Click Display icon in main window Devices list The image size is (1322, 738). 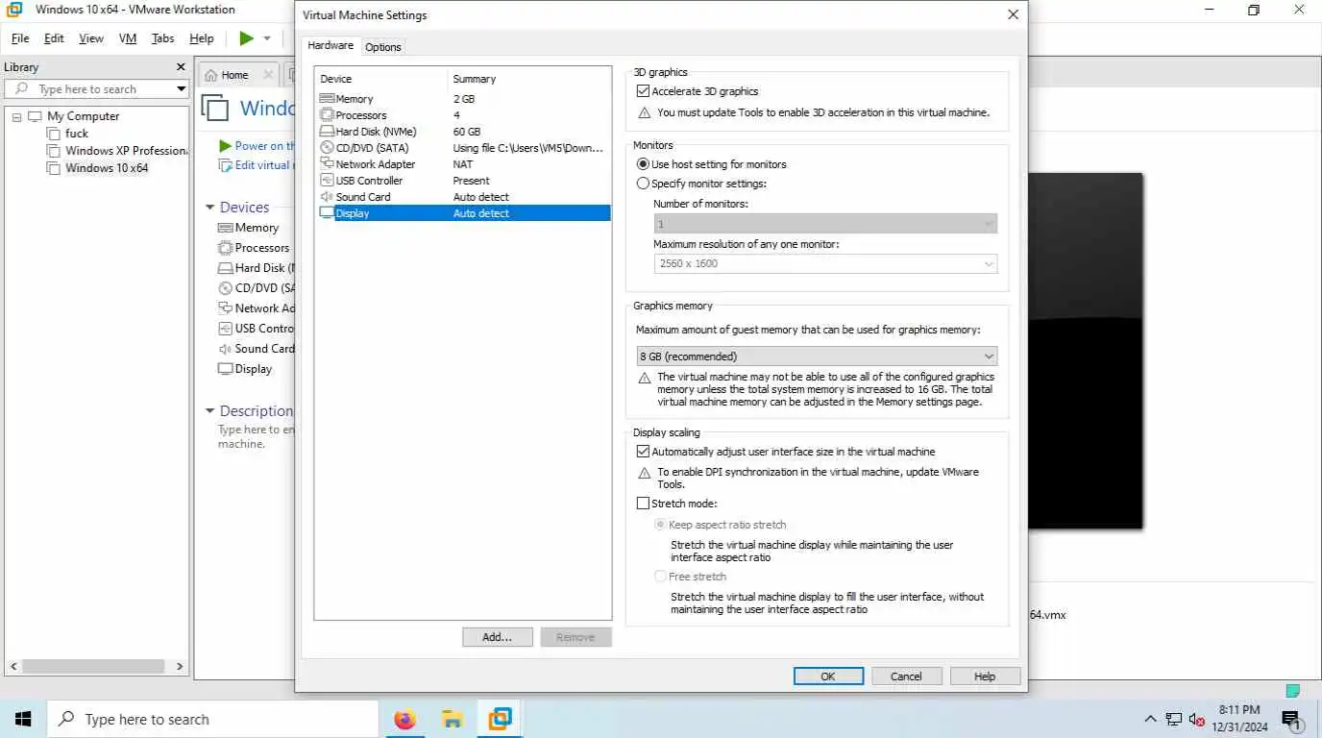coord(226,369)
